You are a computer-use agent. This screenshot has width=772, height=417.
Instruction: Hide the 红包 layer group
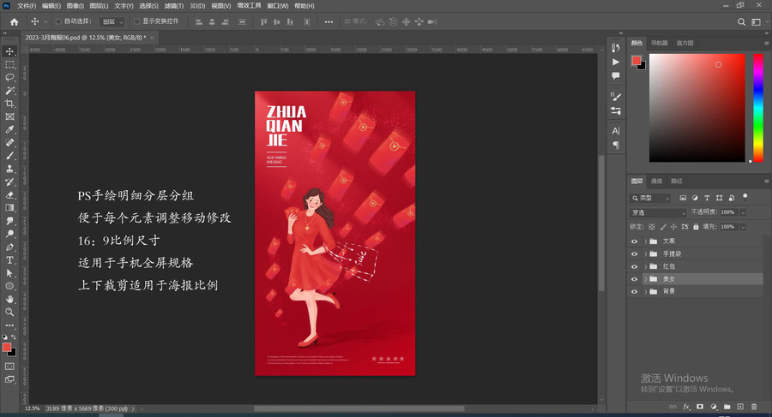[x=634, y=266]
